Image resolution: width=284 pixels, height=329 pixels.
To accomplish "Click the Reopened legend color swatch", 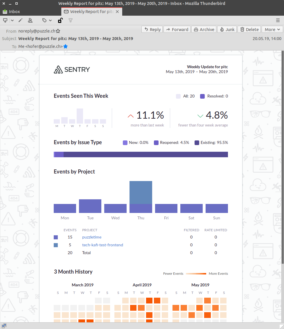I will click(x=156, y=143).
